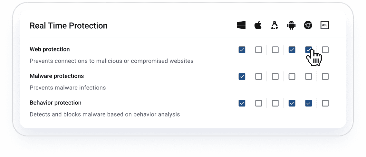
Task: Uncheck Web protection for Windows
Action: coord(242,50)
